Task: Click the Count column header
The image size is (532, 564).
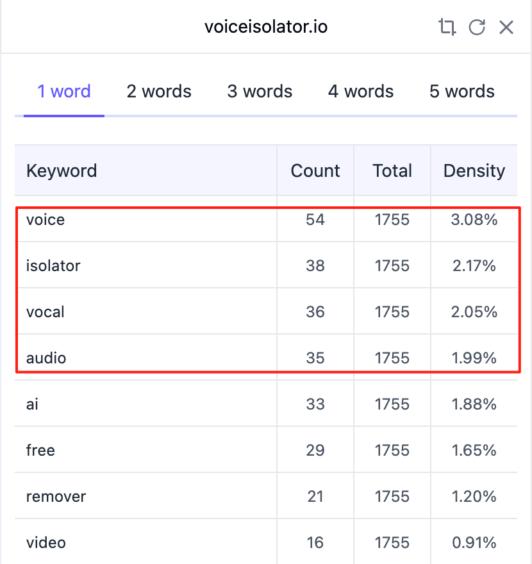Action: tap(315, 170)
